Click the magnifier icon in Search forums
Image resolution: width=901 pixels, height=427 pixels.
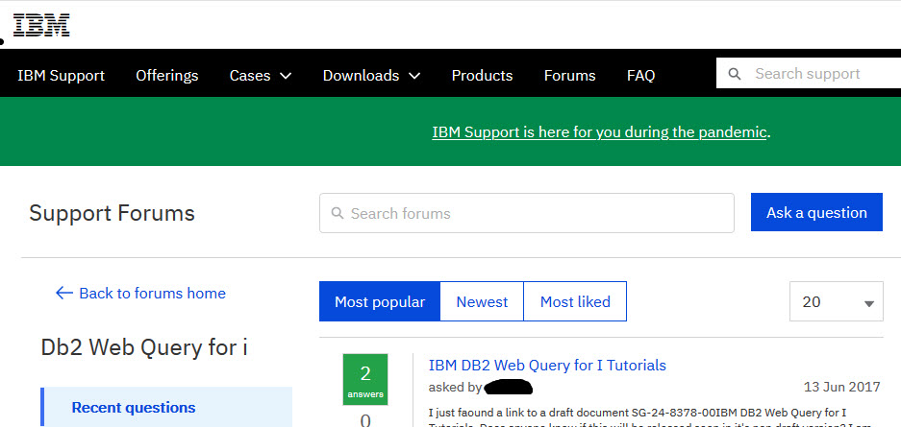coord(338,213)
